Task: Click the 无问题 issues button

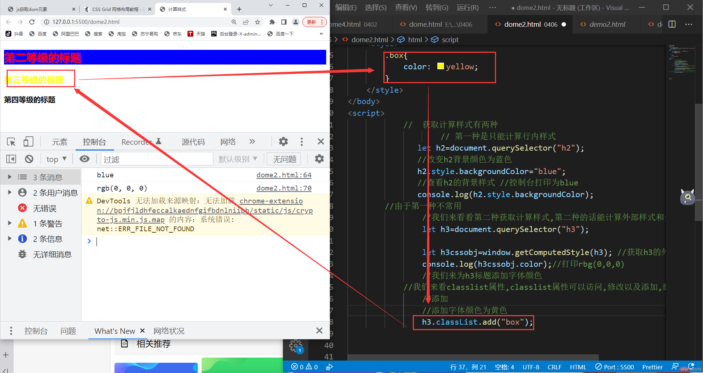Action: (x=284, y=159)
